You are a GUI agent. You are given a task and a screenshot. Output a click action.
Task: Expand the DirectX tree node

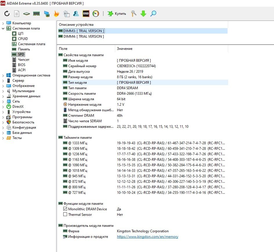[3, 107]
